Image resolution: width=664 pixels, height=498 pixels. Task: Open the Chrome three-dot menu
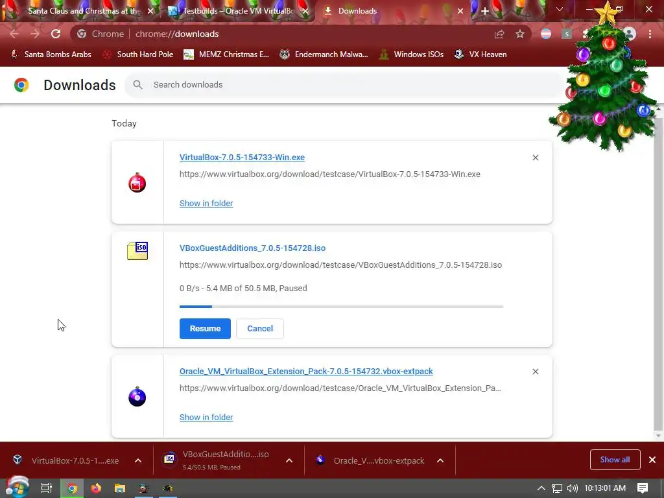point(650,34)
